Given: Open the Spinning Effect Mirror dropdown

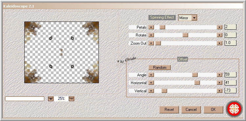Looking at the screenshot, I should coord(194,18).
